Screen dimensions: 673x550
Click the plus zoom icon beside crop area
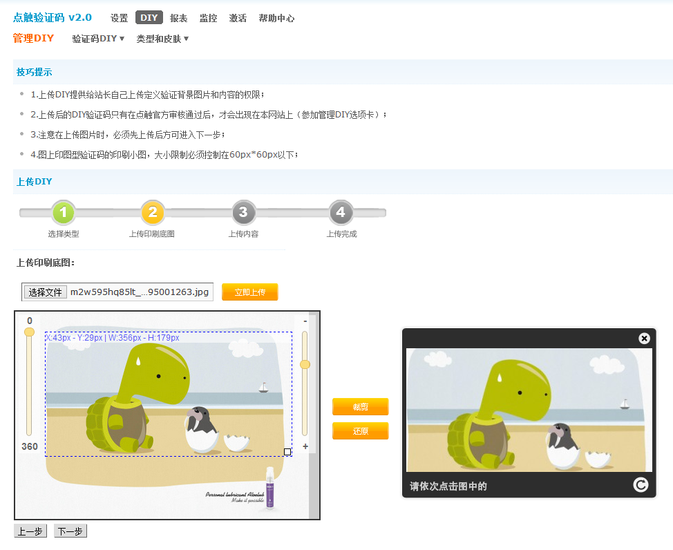pos(305,447)
